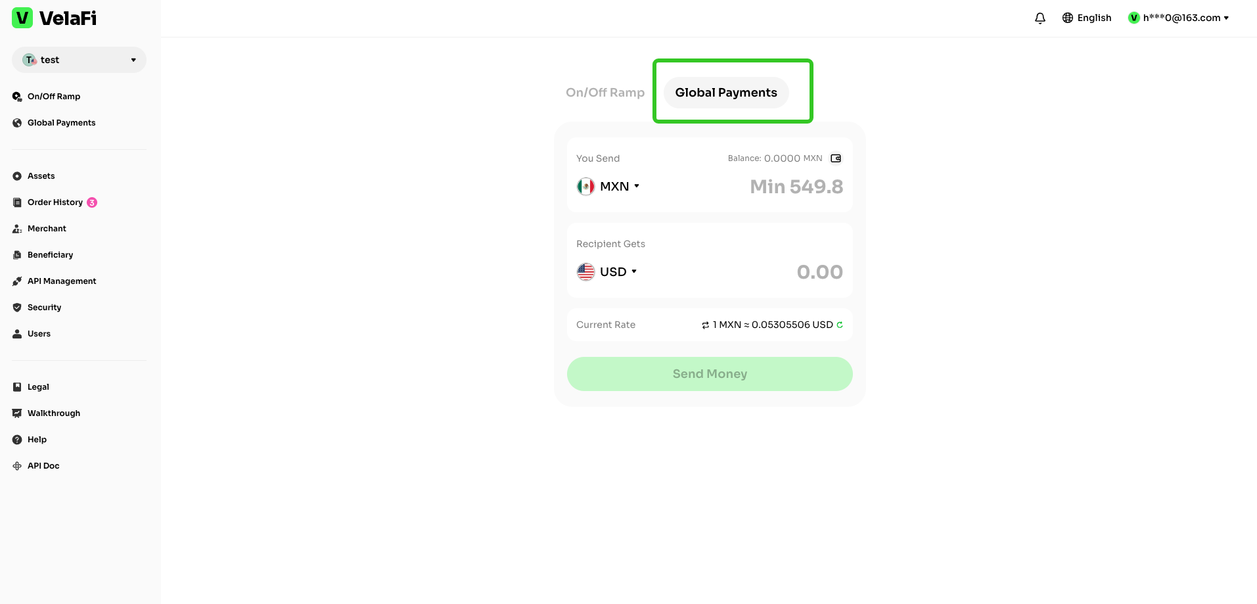Click the notification bell icon
This screenshot has width=1257, height=604.
point(1040,18)
